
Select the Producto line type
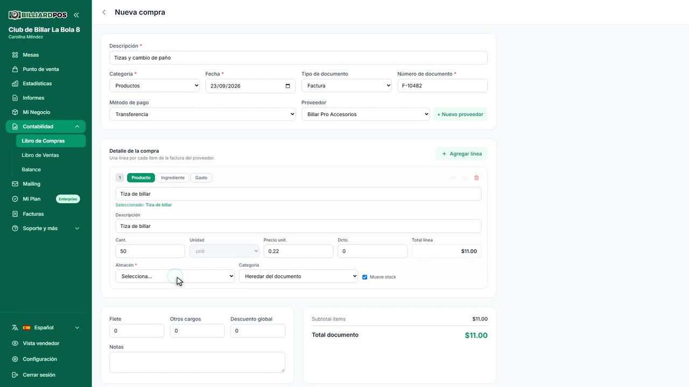(141, 178)
